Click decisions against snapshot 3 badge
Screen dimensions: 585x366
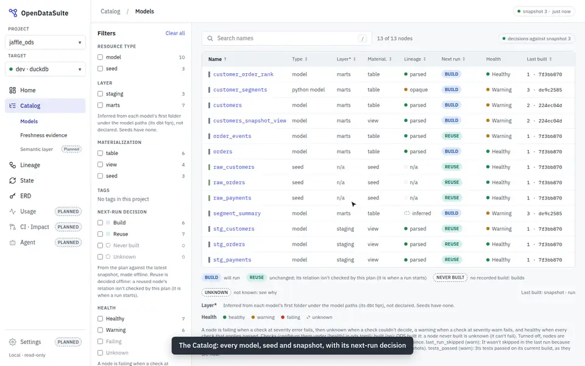(536, 38)
